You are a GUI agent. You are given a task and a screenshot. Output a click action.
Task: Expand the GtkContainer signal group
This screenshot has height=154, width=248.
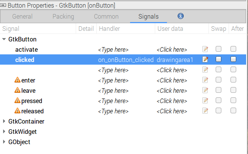click(4, 122)
